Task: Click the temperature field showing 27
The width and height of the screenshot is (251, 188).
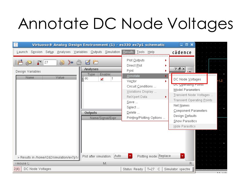Action: pos(50,62)
